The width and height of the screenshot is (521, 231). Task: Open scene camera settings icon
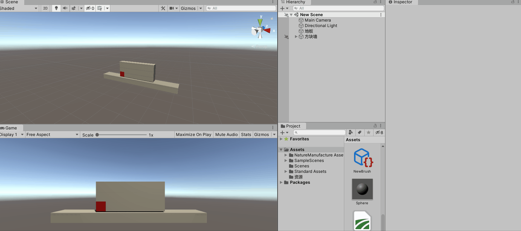point(172,8)
